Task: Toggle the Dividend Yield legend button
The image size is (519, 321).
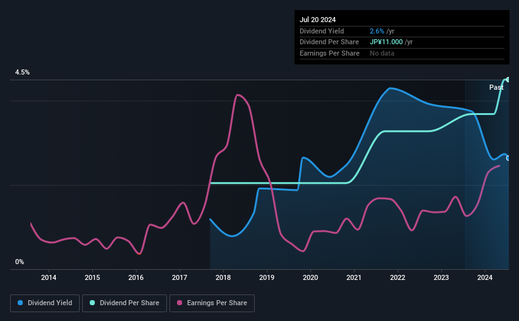Action: [45, 303]
